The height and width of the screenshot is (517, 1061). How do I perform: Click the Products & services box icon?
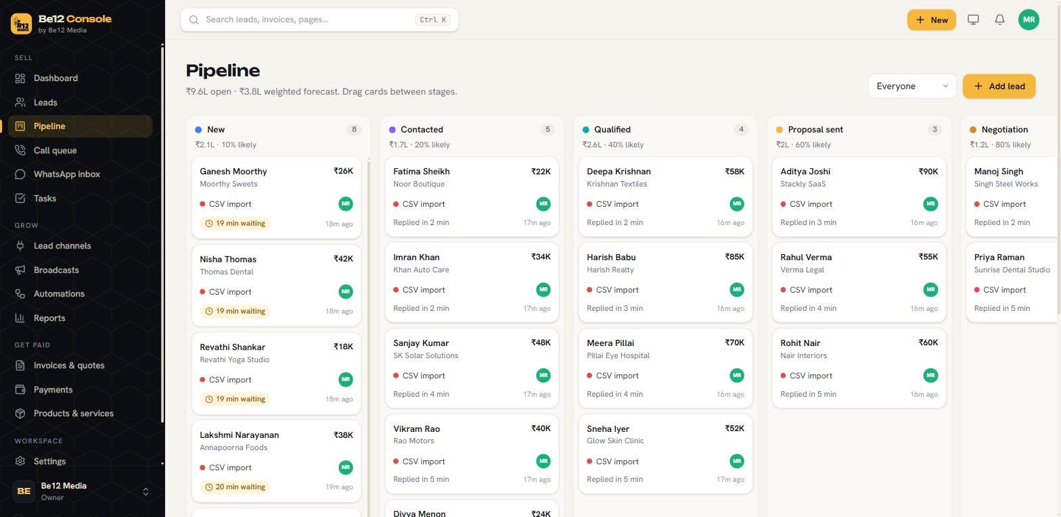click(20, 414)
